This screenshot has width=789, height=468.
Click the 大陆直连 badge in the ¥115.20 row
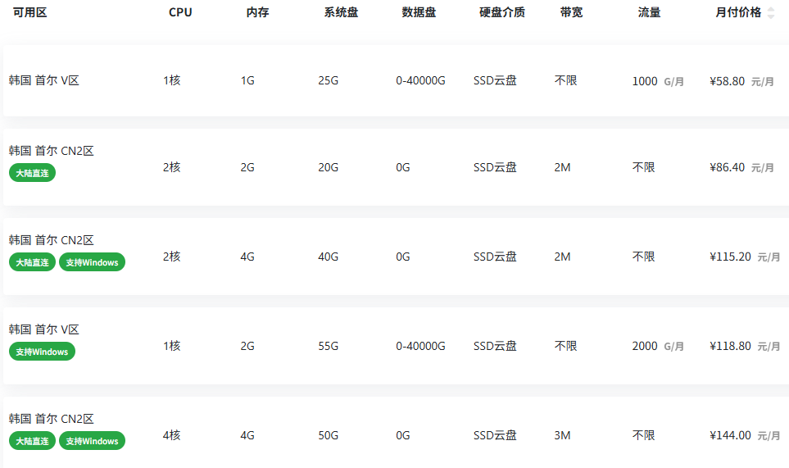(x=32, y=262)
